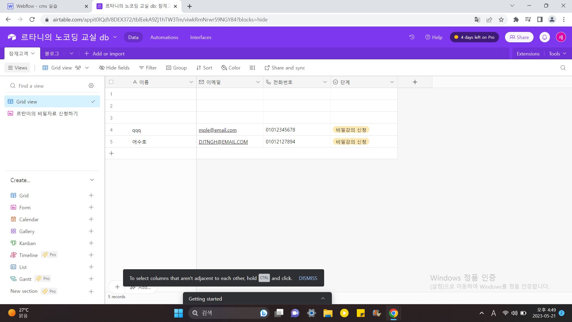Open base name dropdown chevron
The height and width of the screenshot is (322, 572).
click(x=115, y=37)
